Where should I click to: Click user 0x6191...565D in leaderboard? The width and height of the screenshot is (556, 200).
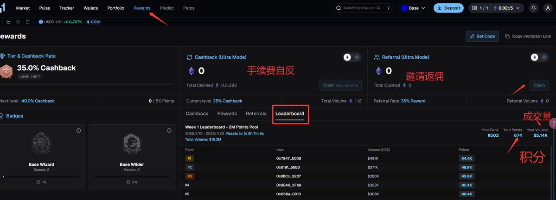288,168
